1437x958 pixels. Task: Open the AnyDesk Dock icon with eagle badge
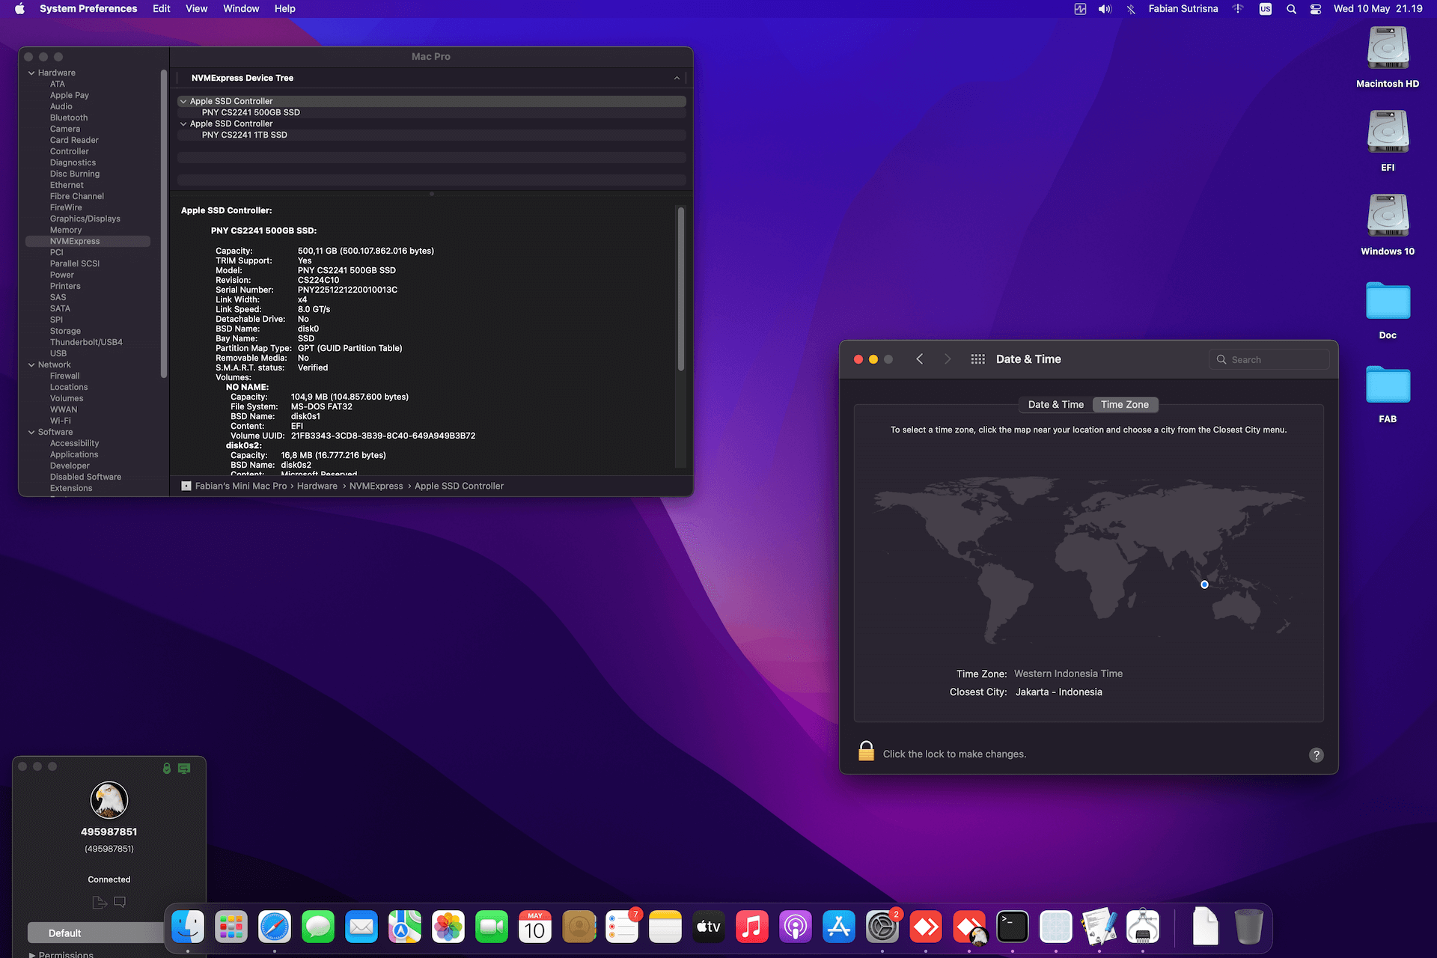(969, 928)
